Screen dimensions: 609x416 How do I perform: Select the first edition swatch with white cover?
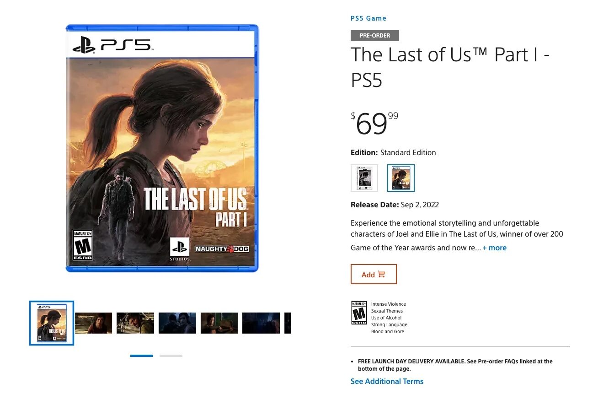pos(364,178)
